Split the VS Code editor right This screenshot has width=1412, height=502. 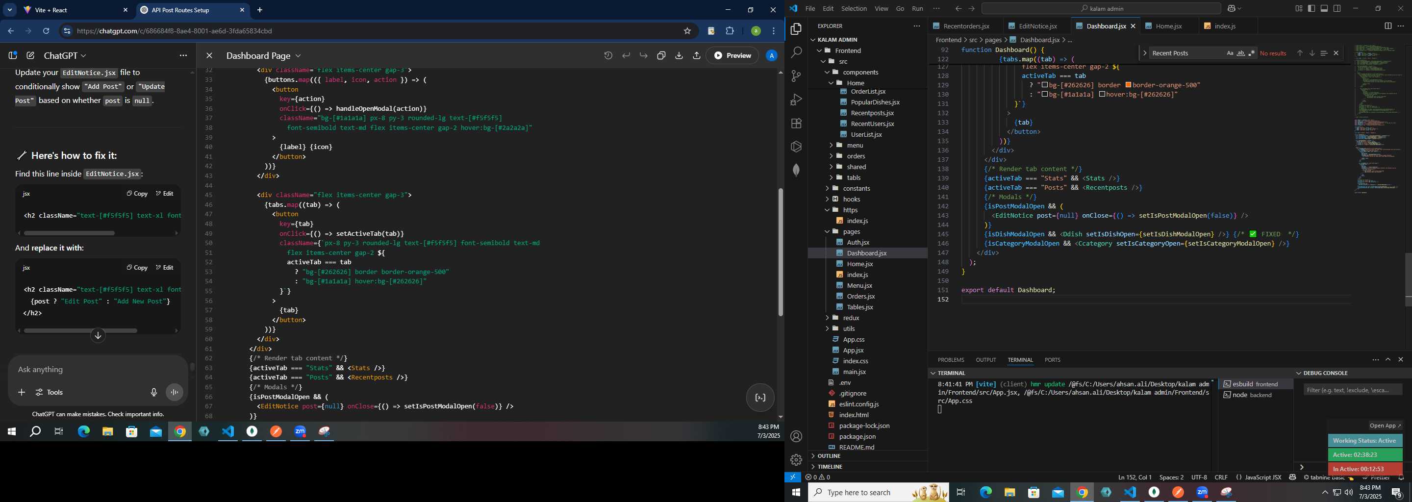[1387, 26]
